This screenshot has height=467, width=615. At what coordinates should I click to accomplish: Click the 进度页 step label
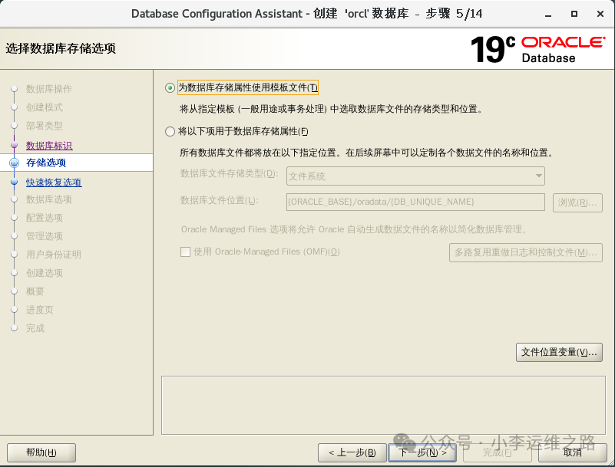coord(40,310)
